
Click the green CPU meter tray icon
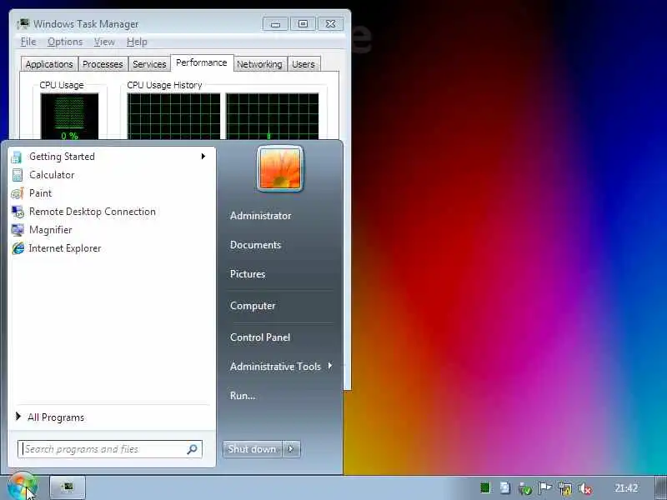click(x=485, y=487)
